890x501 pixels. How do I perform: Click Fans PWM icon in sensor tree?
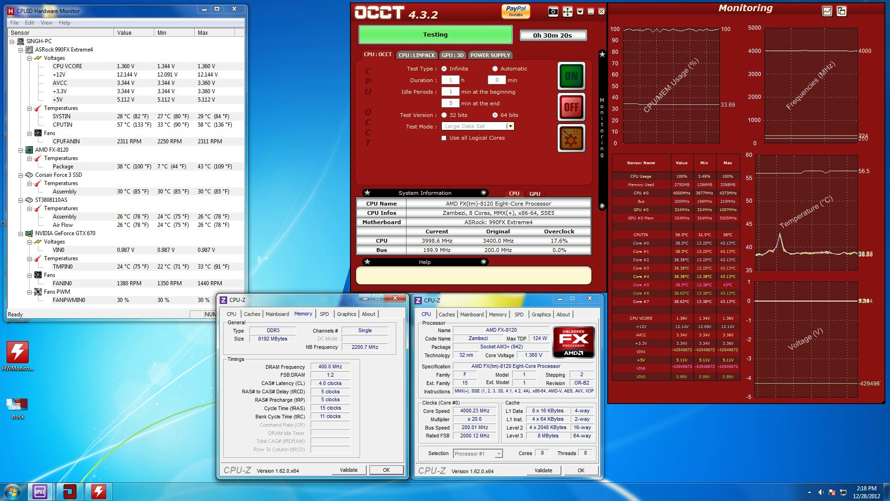coord(38,292)
